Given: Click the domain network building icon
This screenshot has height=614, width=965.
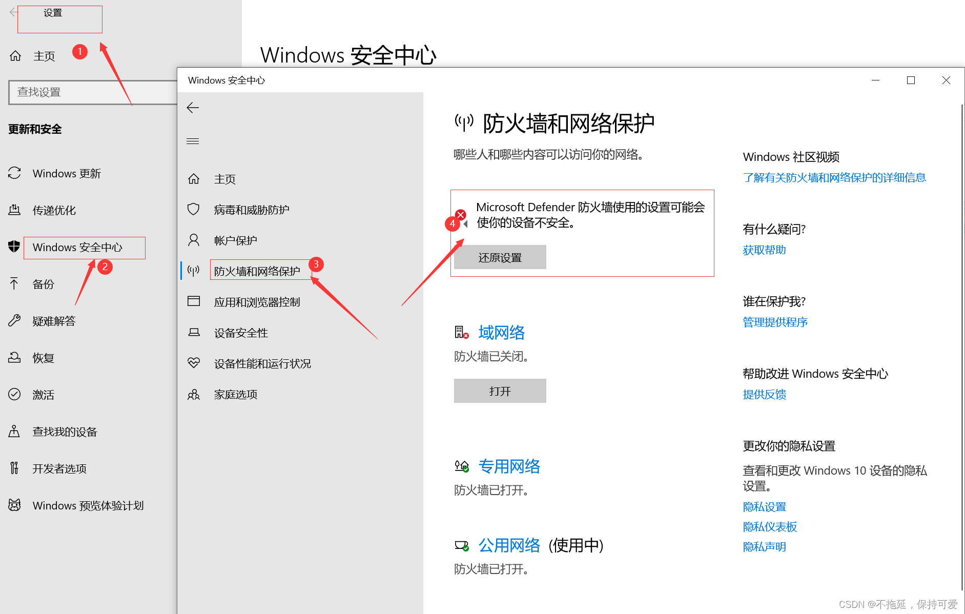Looking at the screenshot, I should click(462, 333).
